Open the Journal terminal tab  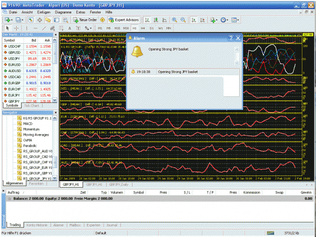click(x=112, y=225)
